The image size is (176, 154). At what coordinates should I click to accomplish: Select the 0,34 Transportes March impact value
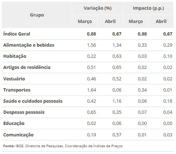coord(142,90)
